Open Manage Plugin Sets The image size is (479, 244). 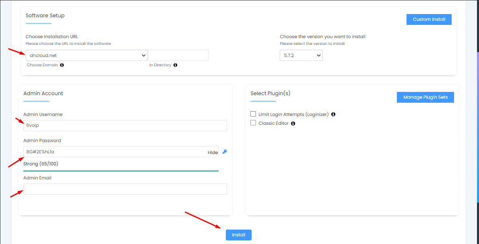tap(425, 97)
